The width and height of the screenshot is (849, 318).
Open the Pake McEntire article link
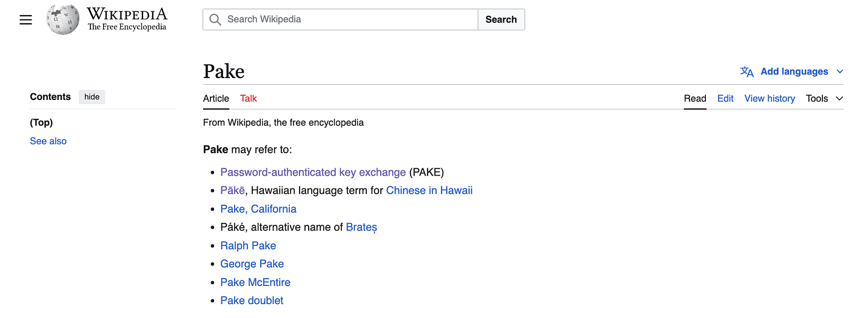point(255,282)
